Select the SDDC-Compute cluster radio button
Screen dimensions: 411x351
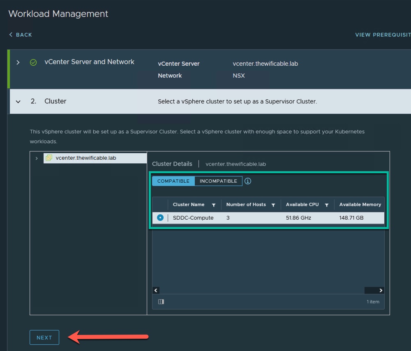[x=160, y=218]
